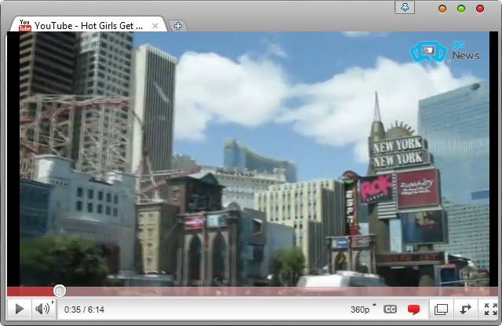
Task: Click the curved arrow icon in player controls
Action: (466, 310)
